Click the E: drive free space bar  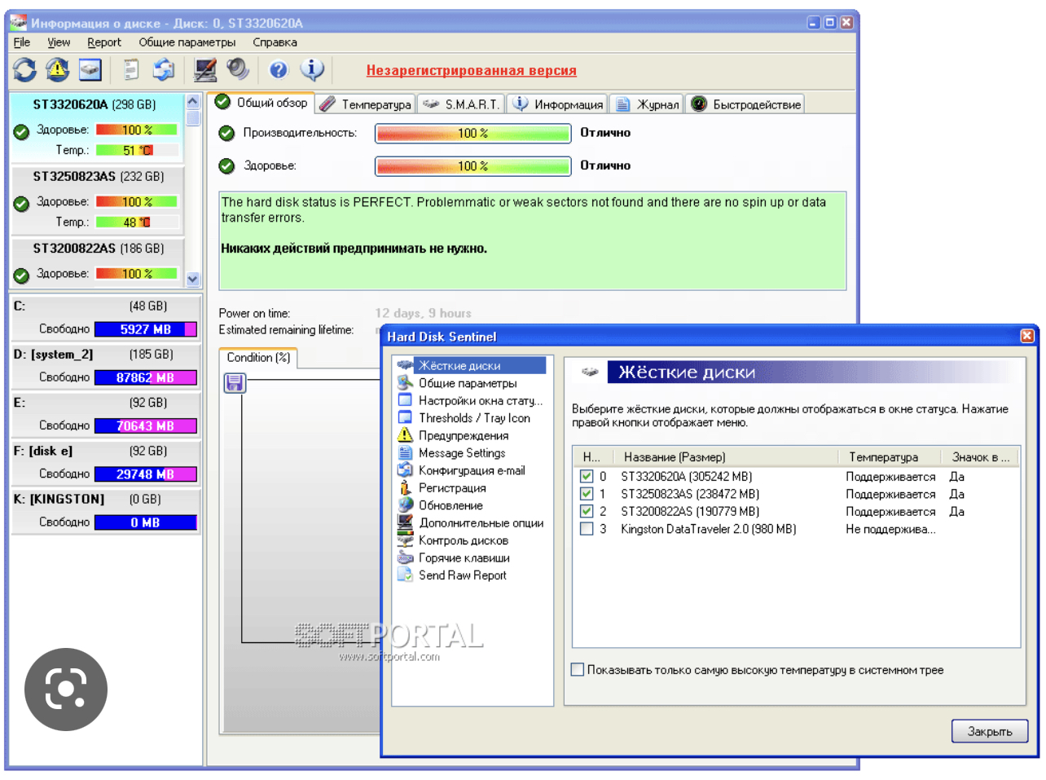tap(146, 425)
